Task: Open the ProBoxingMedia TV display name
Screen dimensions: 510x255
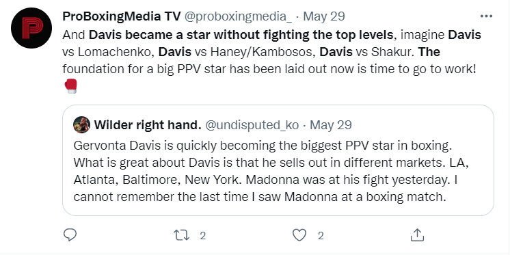Action: (x=122, y=16)
